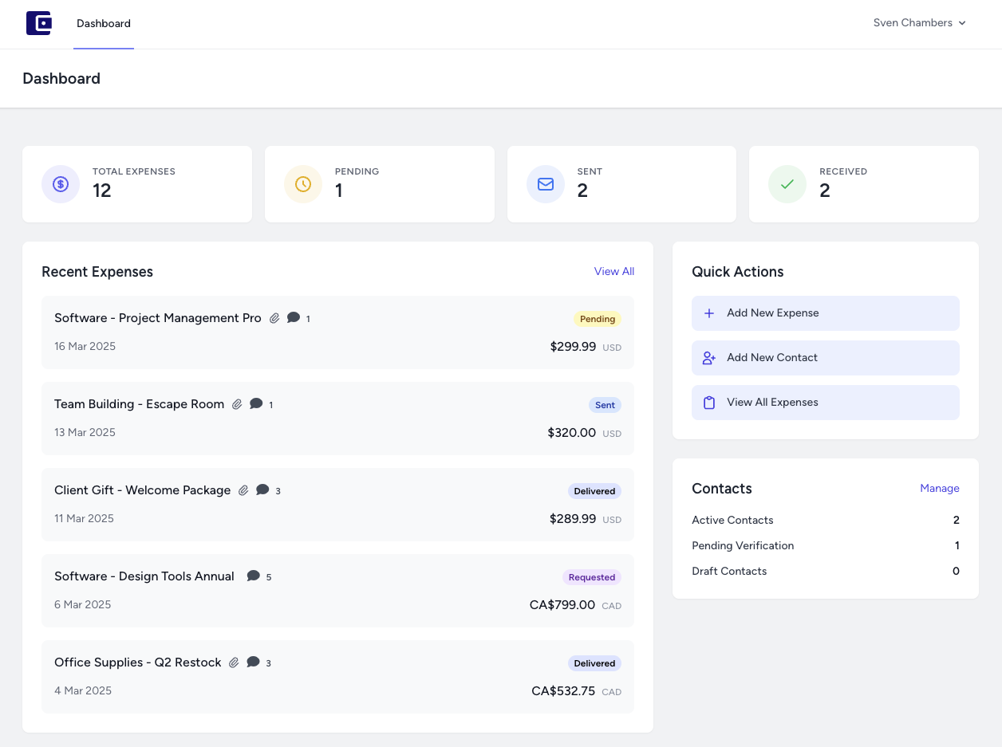Click the envelope icon on the Sent card
The height and width of the screenshot is (747, 1002).
545,184
